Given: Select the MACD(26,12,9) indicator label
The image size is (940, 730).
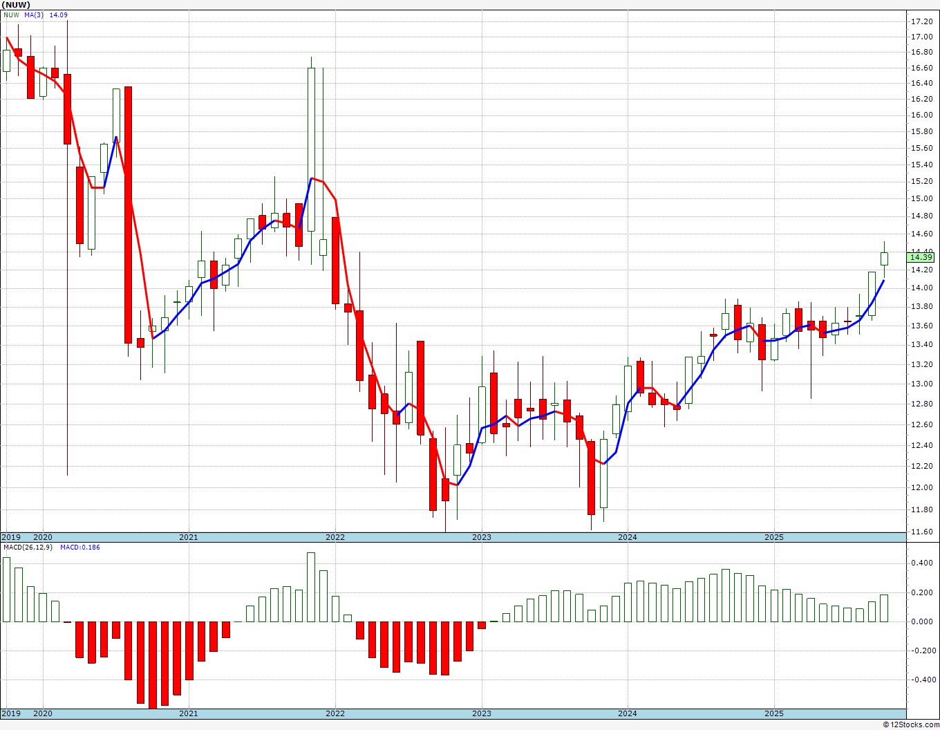Looking at the screenshot, I should tap(28, 547).
